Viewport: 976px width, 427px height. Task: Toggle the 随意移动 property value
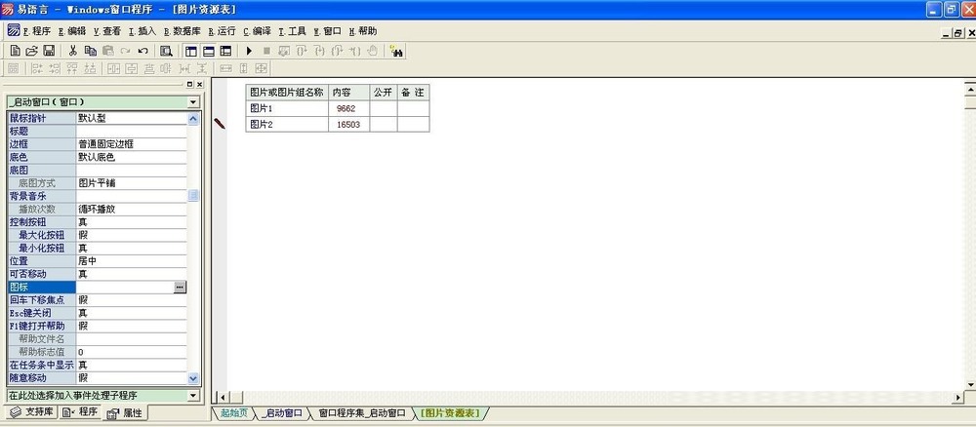coord(131,377)
